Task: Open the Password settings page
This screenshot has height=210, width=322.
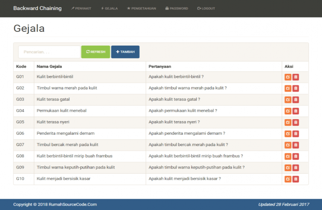Action: point(177,8)
